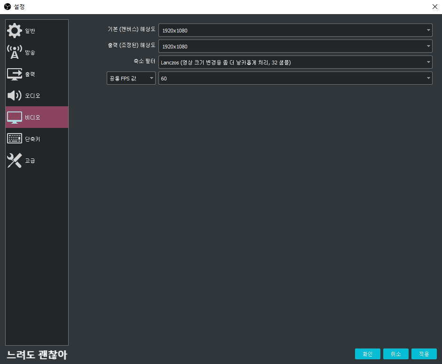Click the output scaled resolution 1920x1080 field
The height and width of the screenshot is (364, 442).
295,46
